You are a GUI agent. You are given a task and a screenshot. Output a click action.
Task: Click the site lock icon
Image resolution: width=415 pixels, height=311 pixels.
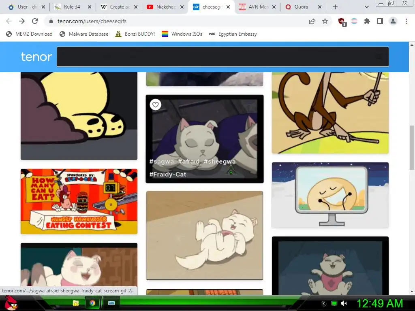51,21
